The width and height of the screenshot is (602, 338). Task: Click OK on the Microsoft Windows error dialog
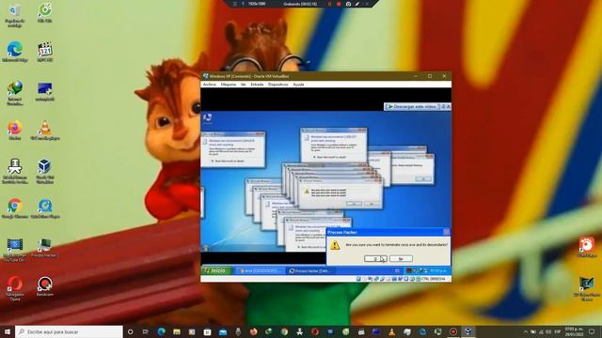click(x=423, y=179)
